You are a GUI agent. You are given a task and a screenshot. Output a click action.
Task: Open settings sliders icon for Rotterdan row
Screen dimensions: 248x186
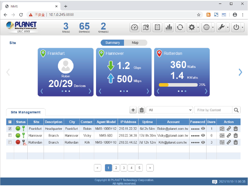pos(222,142)
